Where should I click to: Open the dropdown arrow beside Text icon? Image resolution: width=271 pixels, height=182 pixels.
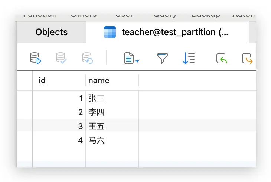(x=137, y=61)
